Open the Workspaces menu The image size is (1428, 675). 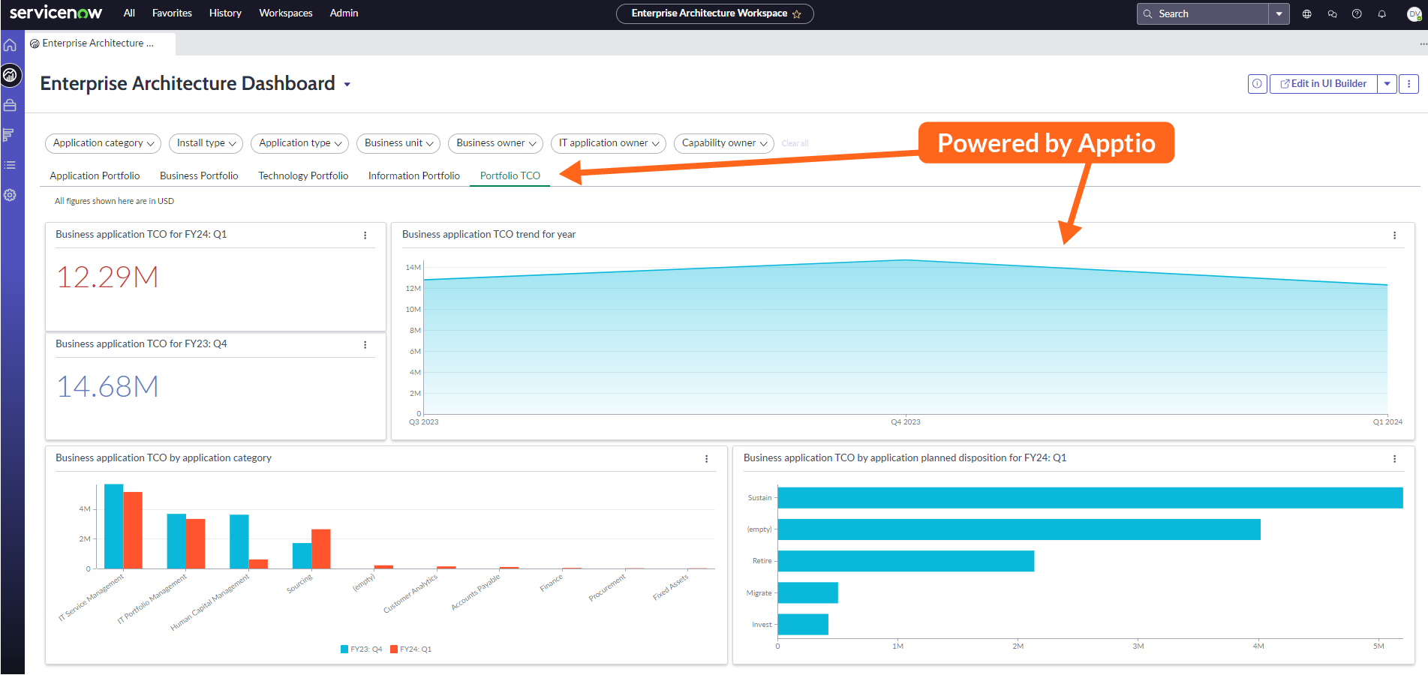pos(286,13)
